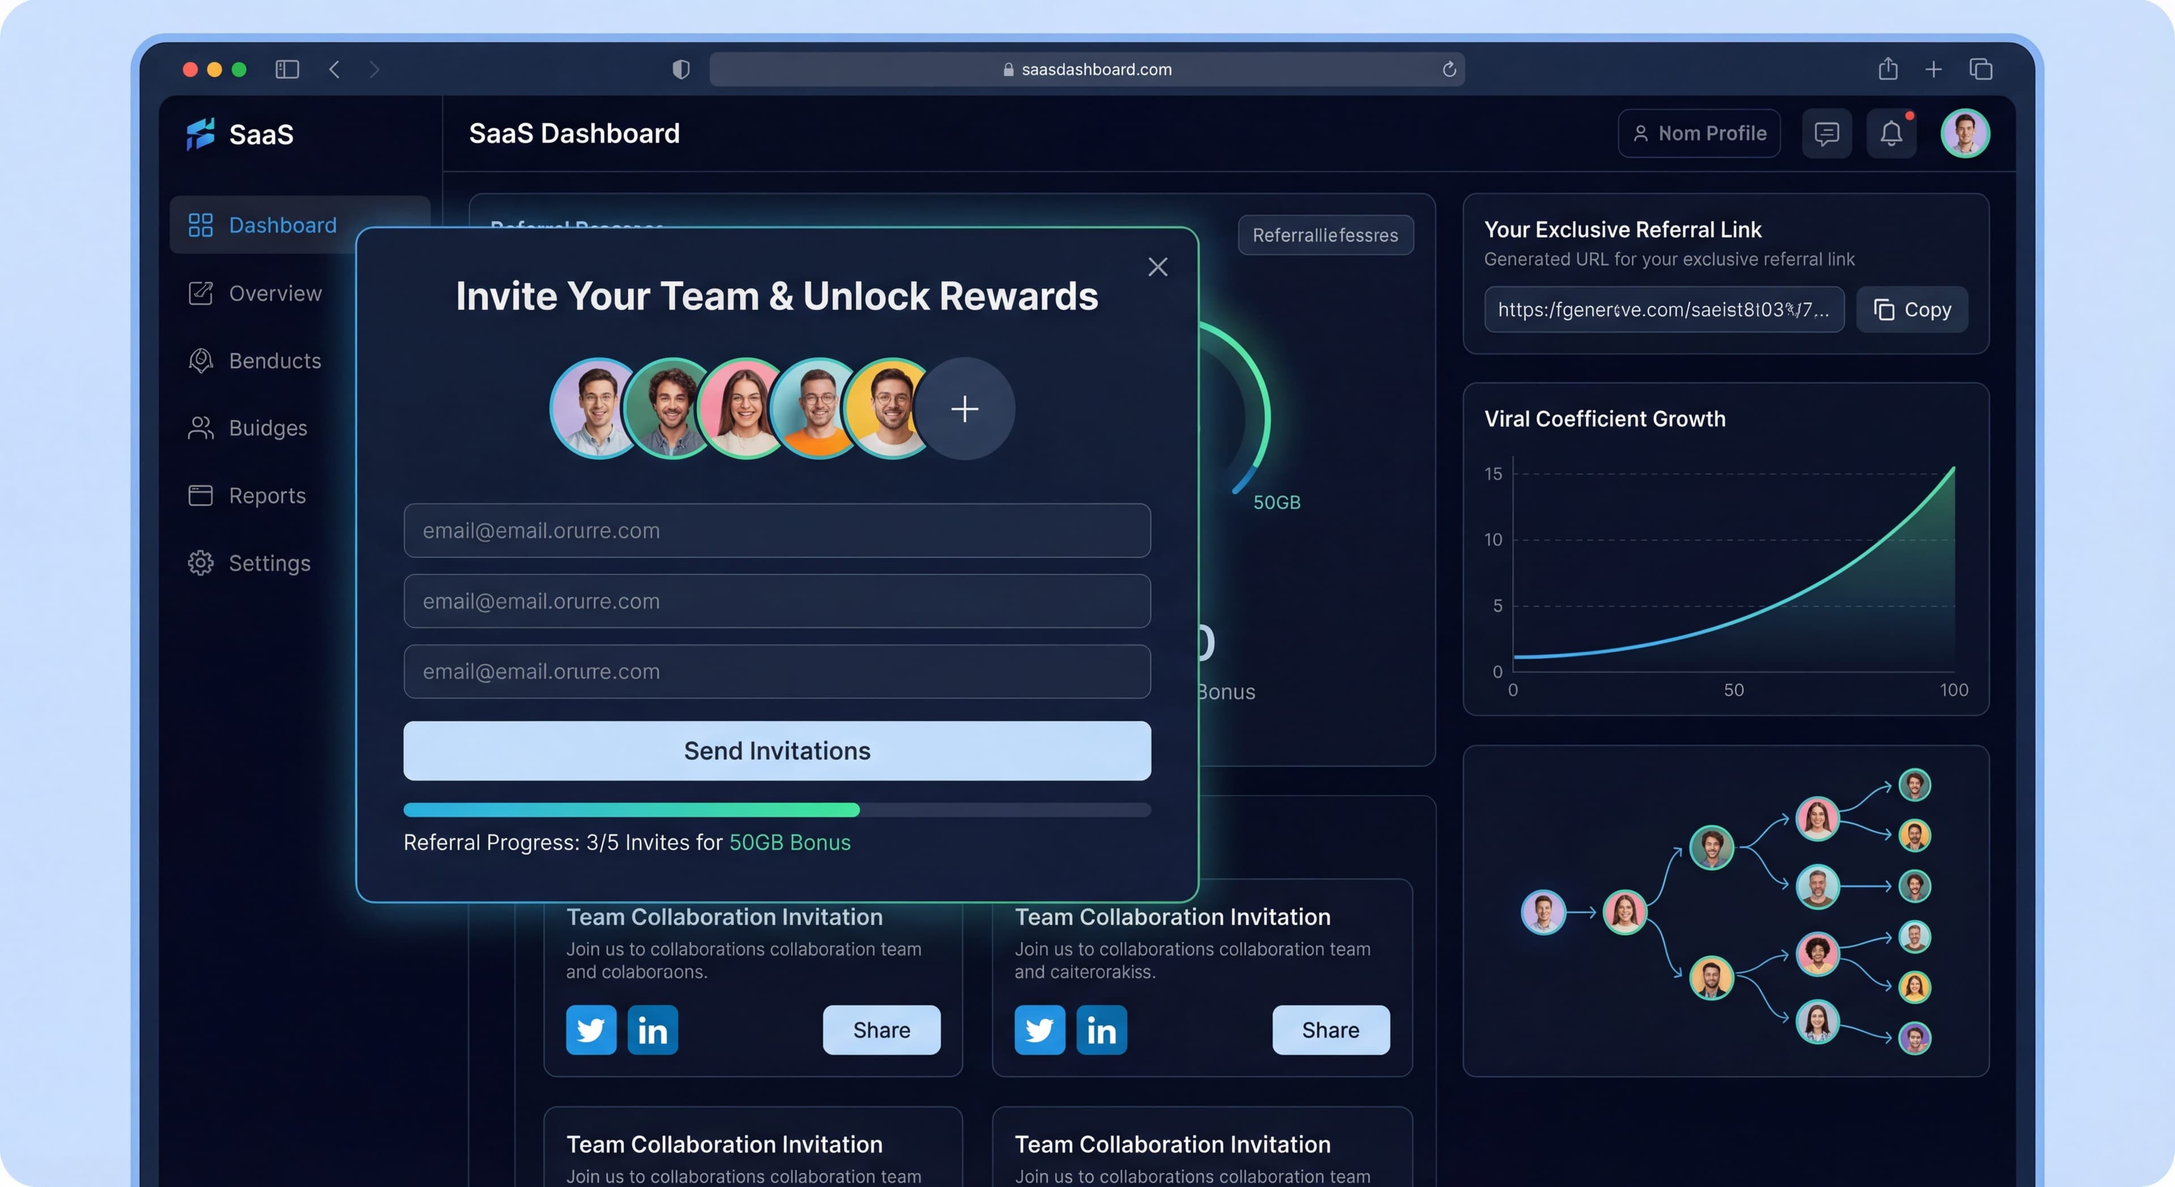2175x1187 pixels.
Task: Click Send Invitations
Action: point(777,751)
